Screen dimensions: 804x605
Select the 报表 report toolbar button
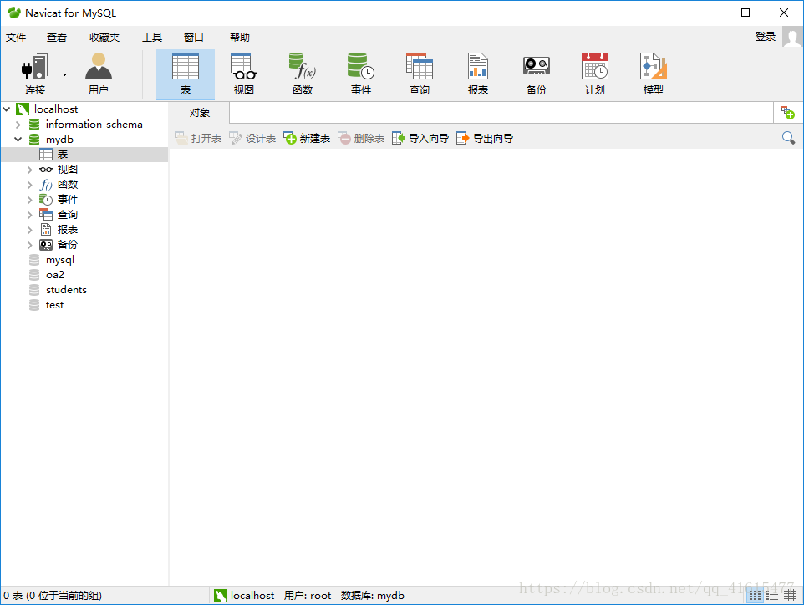pyautogui.click(x=478, y=74)
